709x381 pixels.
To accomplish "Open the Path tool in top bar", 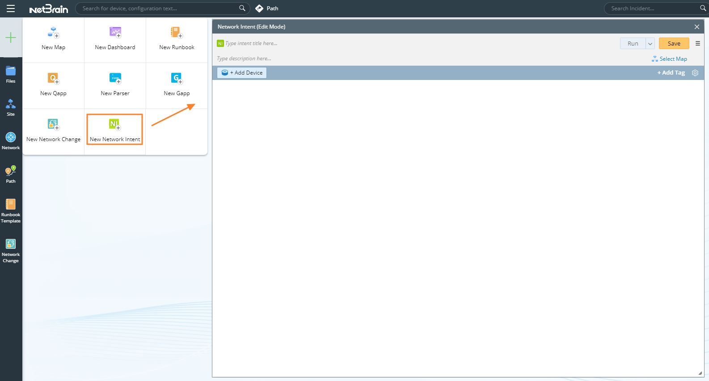I will coord(267,8).
